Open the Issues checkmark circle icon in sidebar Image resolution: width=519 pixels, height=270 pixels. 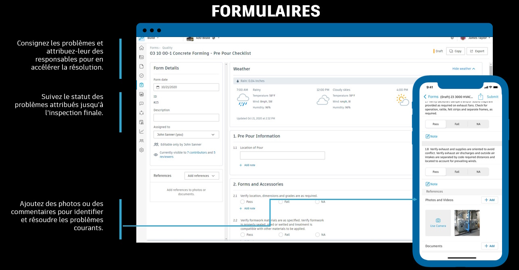click(142, 76)
